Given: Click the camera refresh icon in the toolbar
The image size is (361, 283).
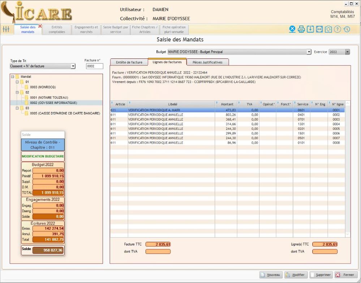Looking at the screenshot, I should 328,29.
